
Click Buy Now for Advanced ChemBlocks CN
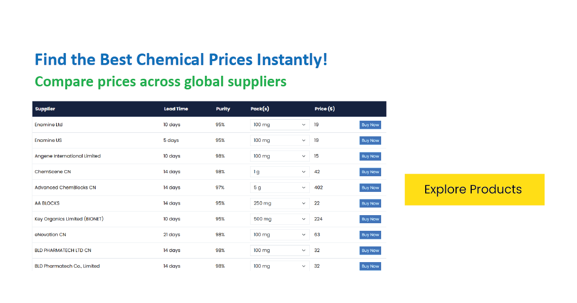point(370,188)
